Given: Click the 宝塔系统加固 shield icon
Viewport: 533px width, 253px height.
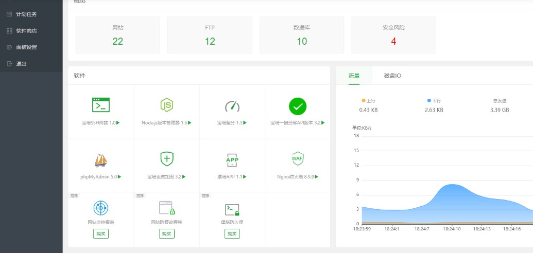Looking at the screenshot, I should tap(166, 159).
